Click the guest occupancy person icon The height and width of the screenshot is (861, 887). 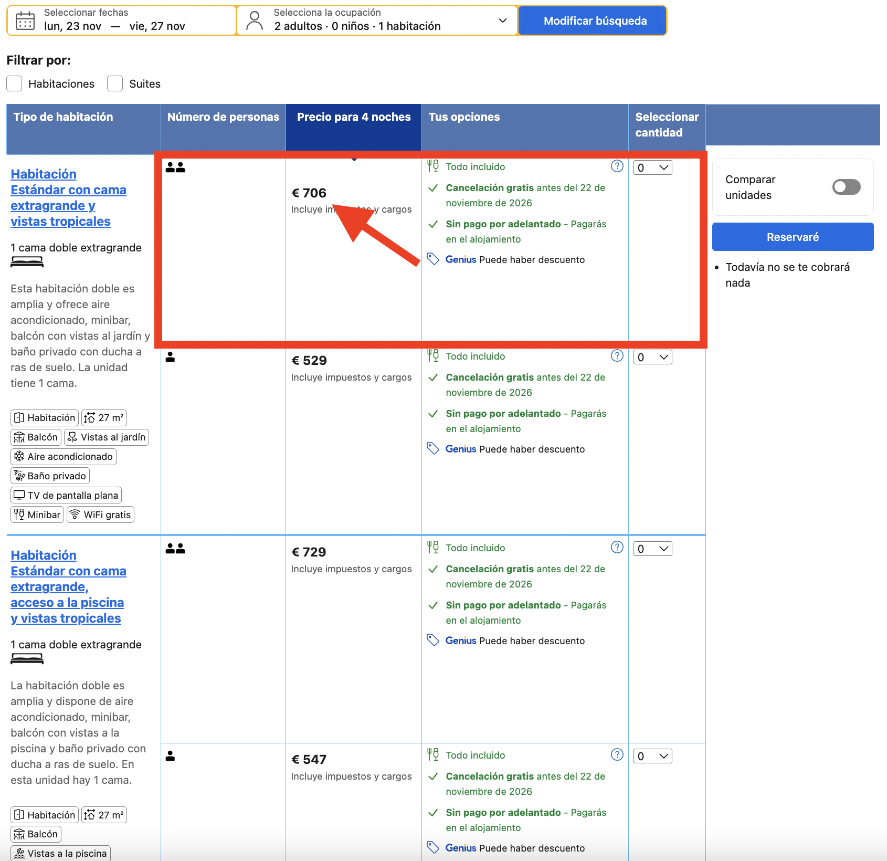click(255, 21)
